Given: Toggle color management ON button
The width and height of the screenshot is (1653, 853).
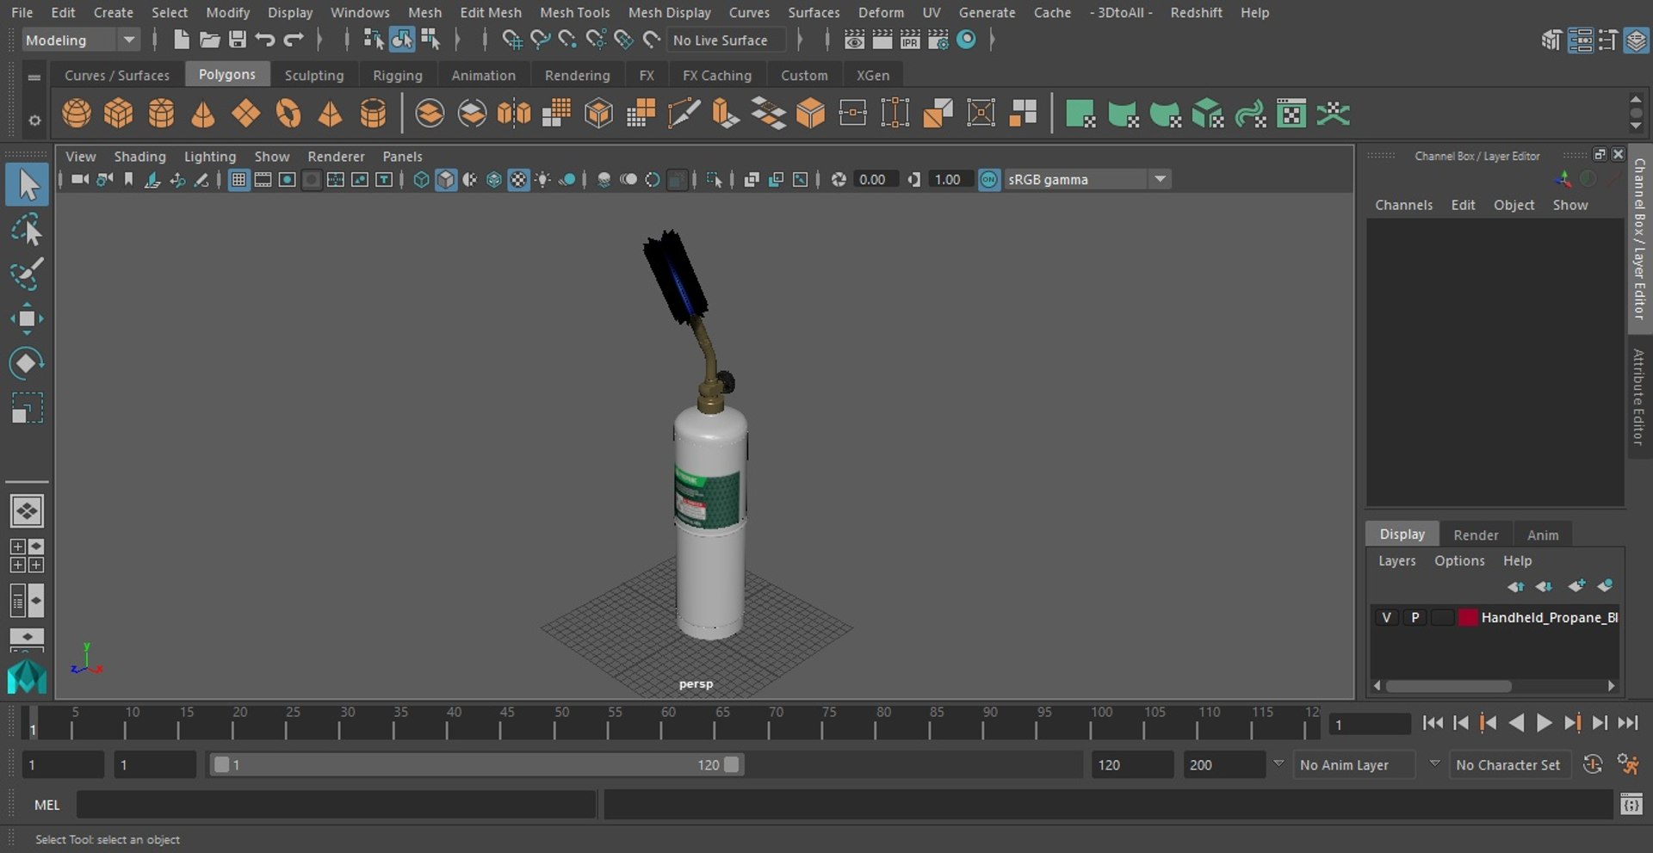Looking at the screenshot, I should (989, 179).
